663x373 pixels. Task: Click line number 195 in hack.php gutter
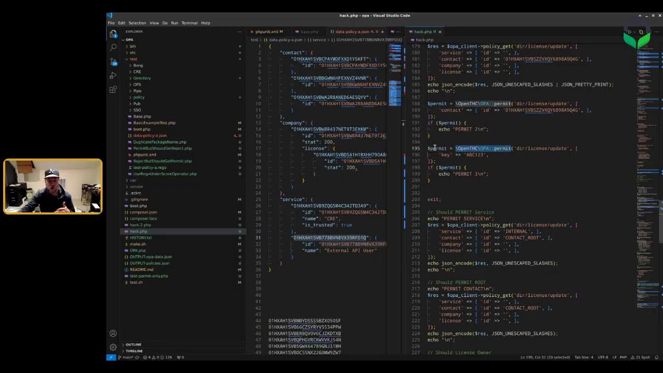pyautogui.click(x=416, y=148)
